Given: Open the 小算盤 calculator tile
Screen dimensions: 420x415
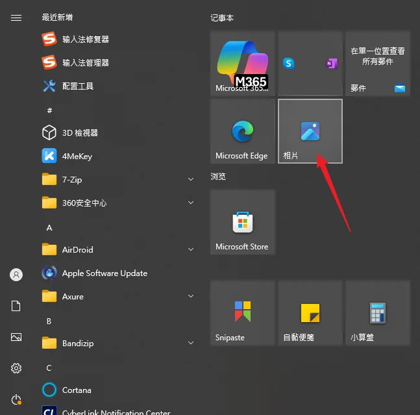Looking at the screenshot, I should (378, 313).
